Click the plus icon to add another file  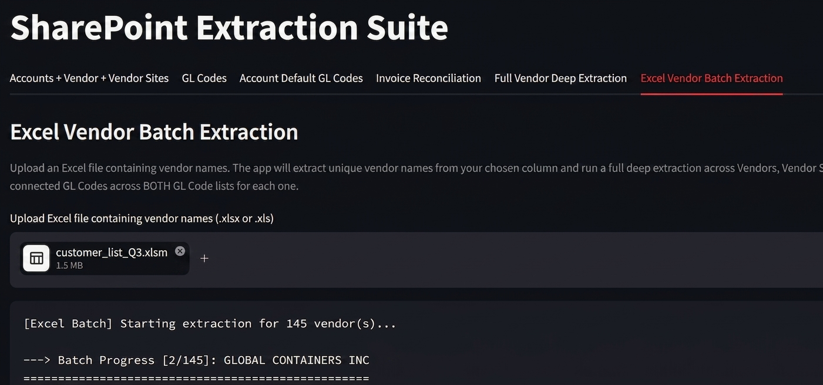[204, 258]
